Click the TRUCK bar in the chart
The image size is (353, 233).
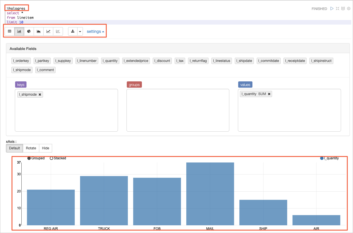pos(104,200)
